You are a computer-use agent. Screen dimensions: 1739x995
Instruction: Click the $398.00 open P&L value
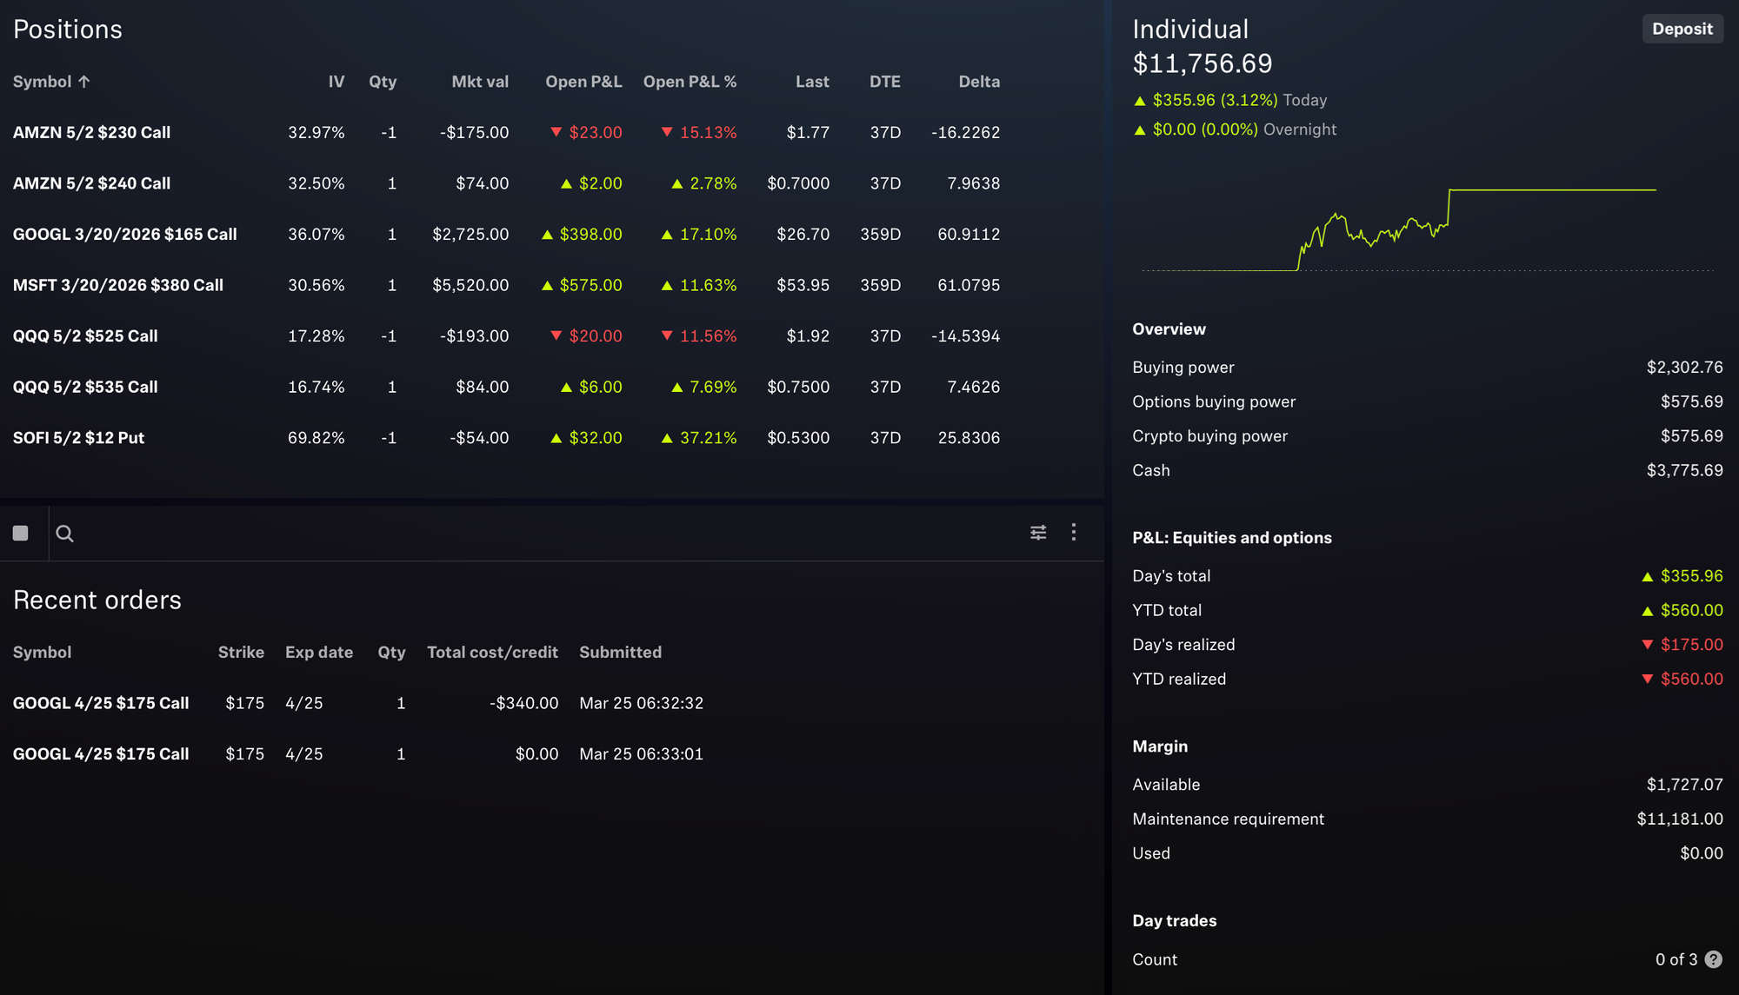pyautogui.click(x=583, y=235)
